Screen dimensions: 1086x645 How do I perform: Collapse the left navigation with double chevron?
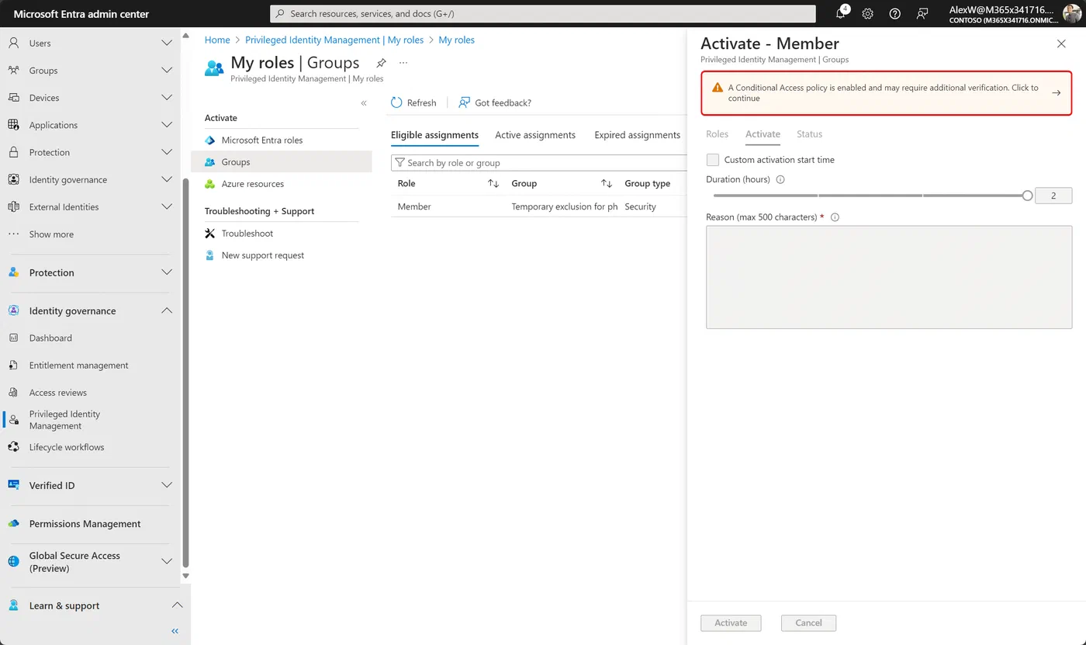tap(175, 631)
